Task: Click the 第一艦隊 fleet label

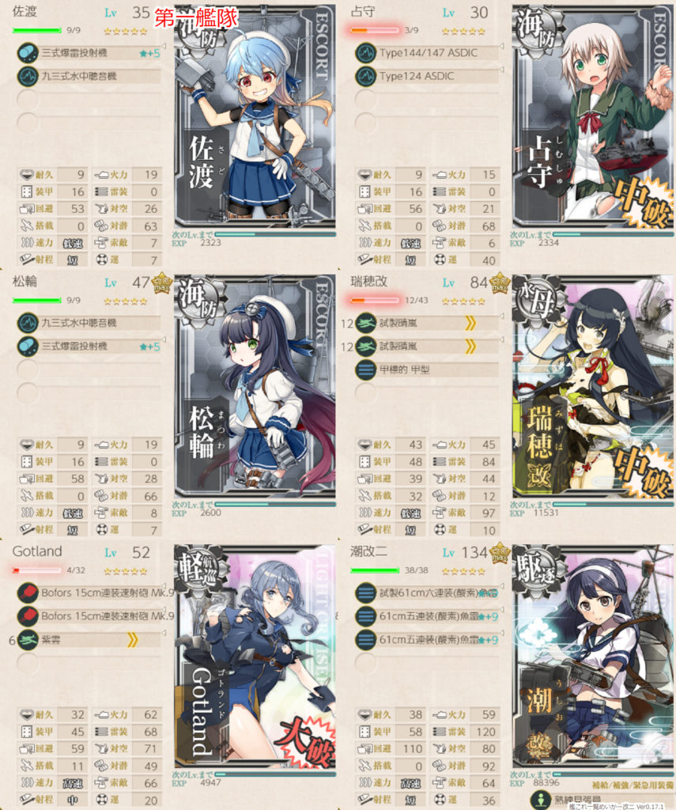Action: coord(196,18)
